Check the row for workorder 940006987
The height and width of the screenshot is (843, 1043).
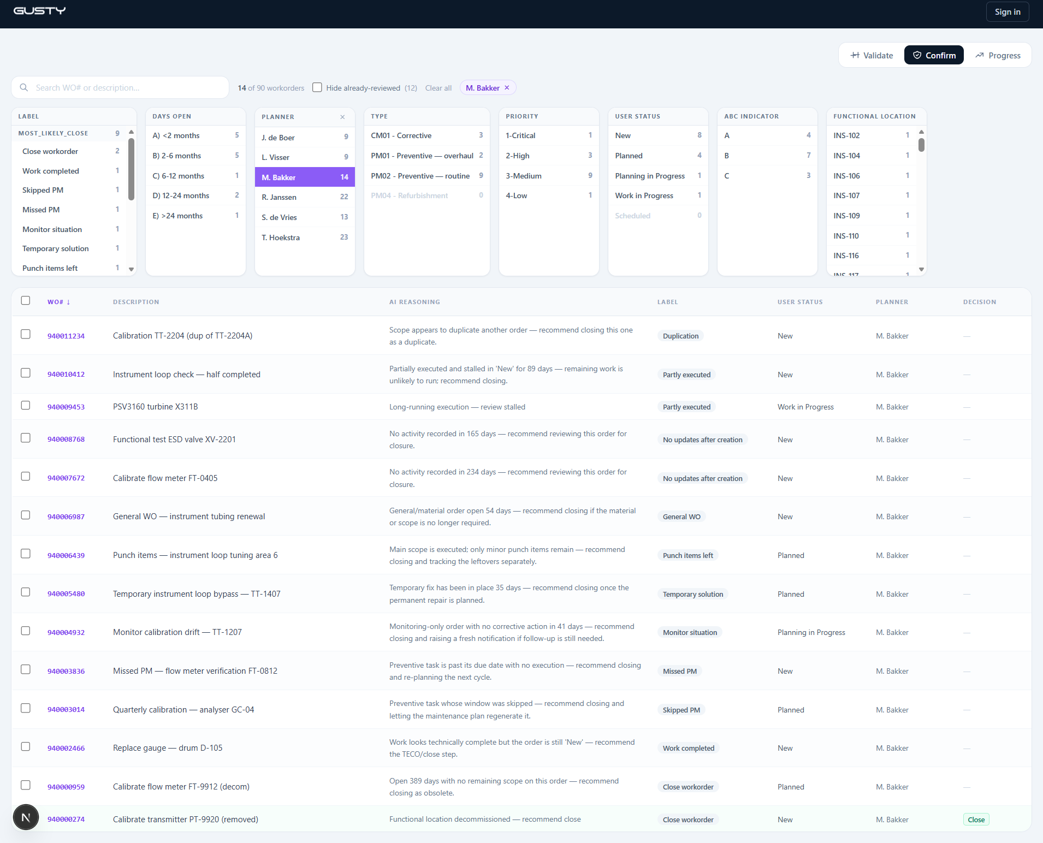[26, 515]
